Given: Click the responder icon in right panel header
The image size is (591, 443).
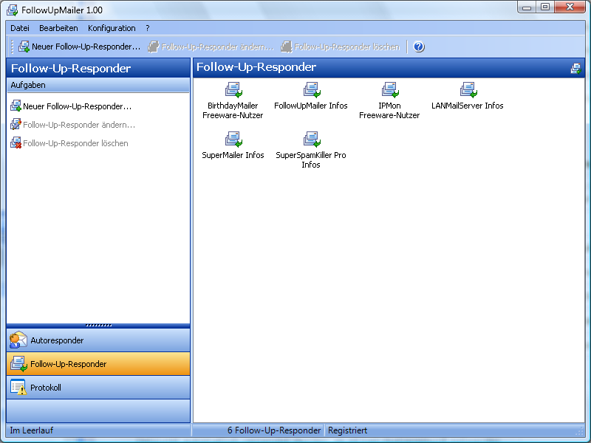Looking at the screenshot, I should (x=575, y=68).
